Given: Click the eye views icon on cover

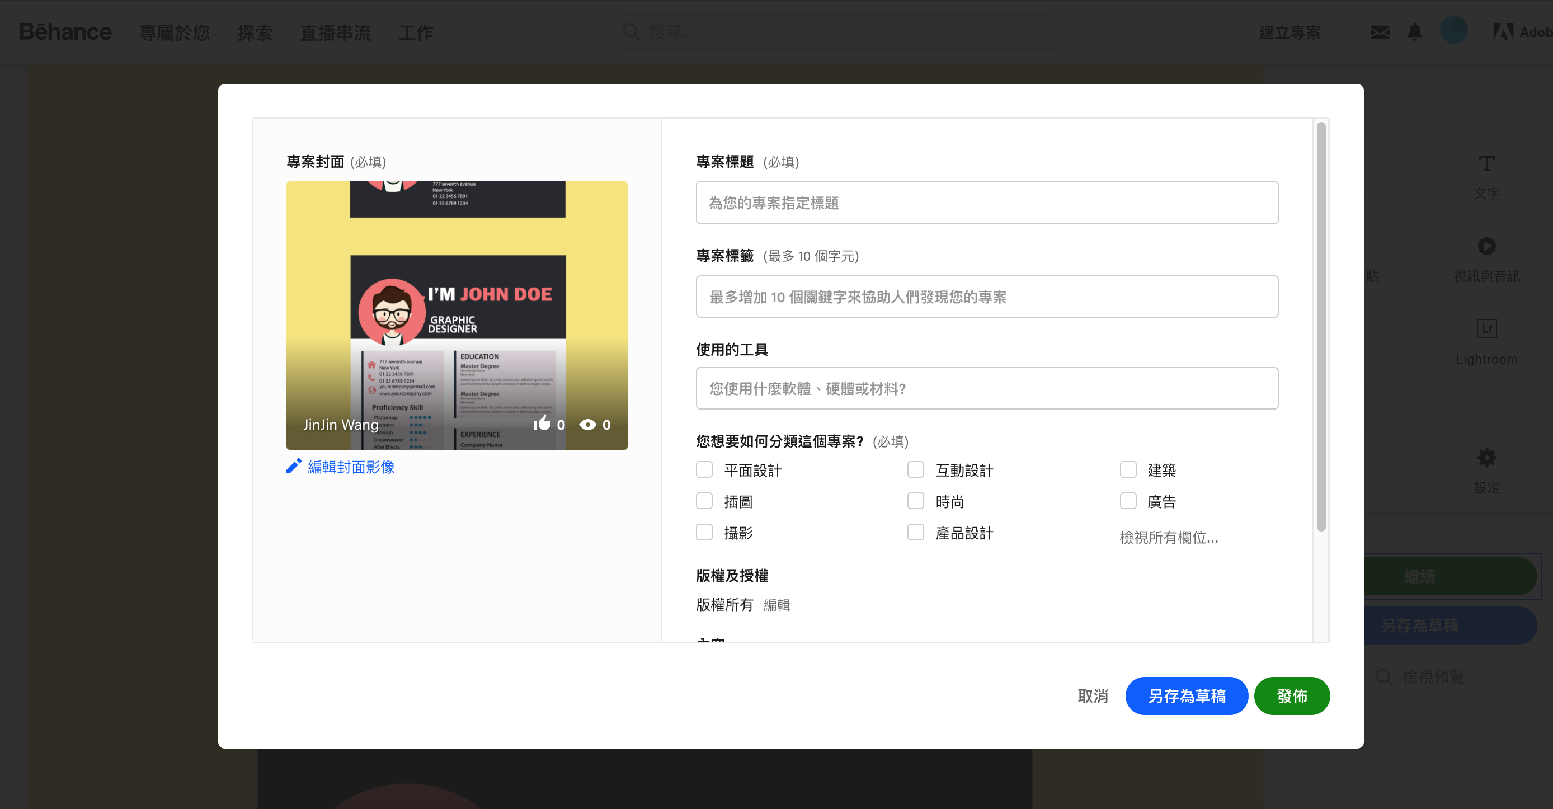Looking at the screenshot, I should (587, 425).
